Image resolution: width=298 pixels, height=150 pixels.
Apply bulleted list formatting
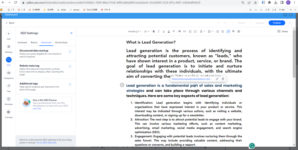pyautogui.click(x=195, y=31)
